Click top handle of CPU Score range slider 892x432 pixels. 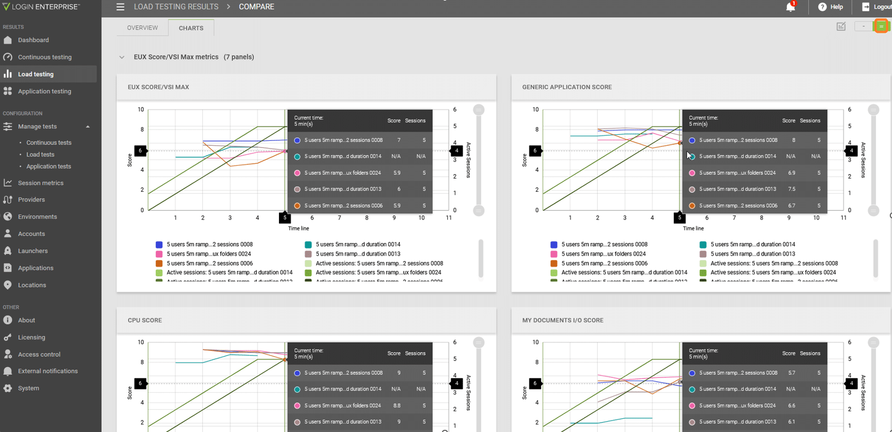pos(479,343)
